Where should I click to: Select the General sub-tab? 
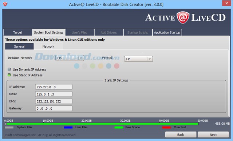[x=19, y=47]
